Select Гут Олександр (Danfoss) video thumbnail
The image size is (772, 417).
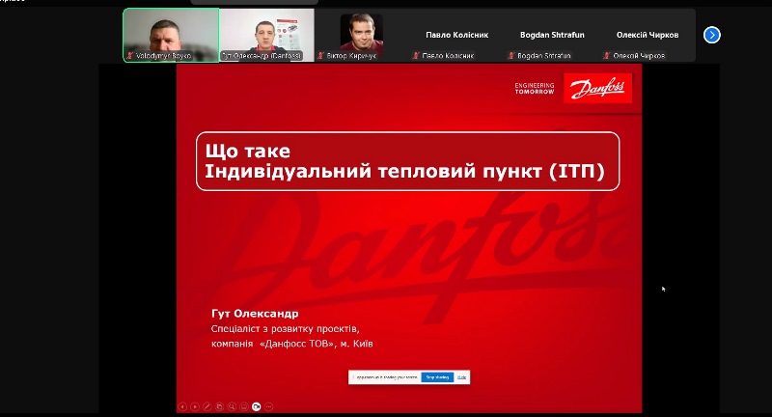click(x=267, y=35)
